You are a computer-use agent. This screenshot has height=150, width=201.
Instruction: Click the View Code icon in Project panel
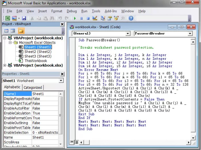(7, 30)
